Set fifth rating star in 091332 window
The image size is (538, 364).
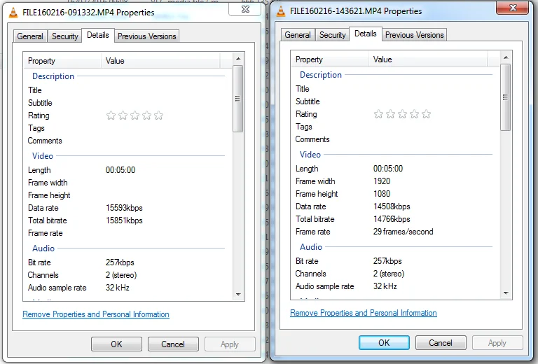158,115
